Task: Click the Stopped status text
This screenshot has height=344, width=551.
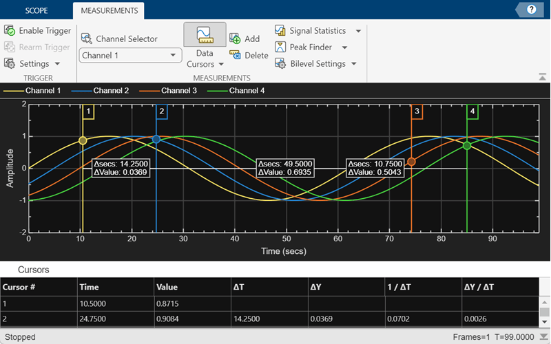Action: [x=20, y=337]
